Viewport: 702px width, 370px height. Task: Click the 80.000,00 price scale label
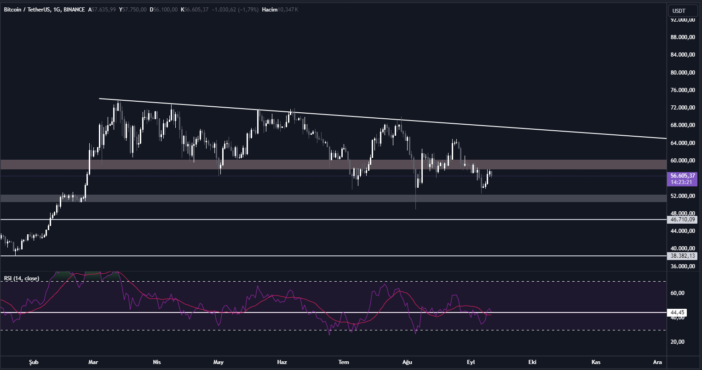tap(683, 73)
